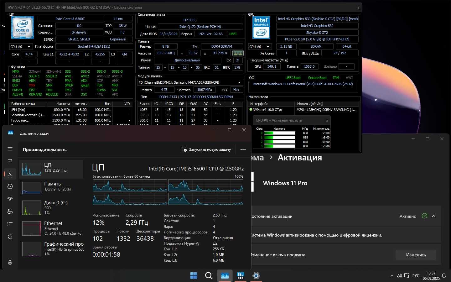Close the CPU #0 Активная частота panel
Image resolution: width=451 pixels, height=282 pixels.
[x=327, y=121]
